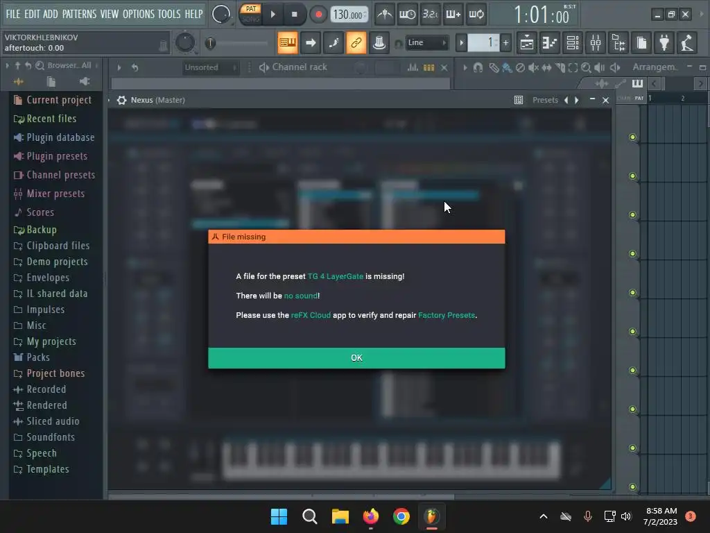This screenshot has width=710, height=533.
Task: Select the playlist zoom magnifier tool
Action: pyautogui.click(x=586, y=67)
